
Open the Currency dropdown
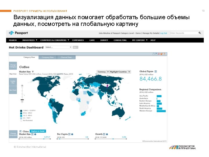pos(103,72)
